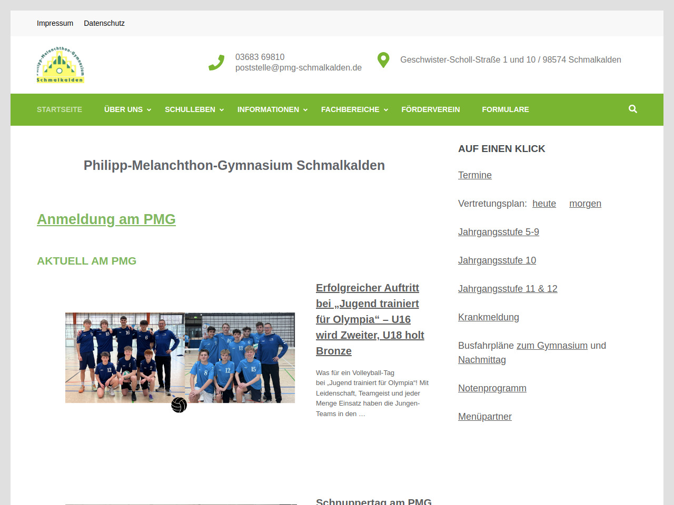
Task: Read the Jugend trainiert für Olympia article
Action: [x=370, y=319]
